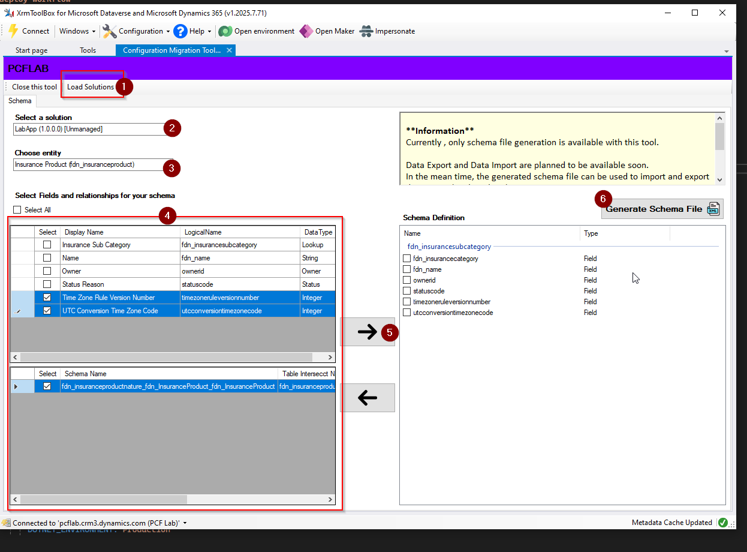This screenshot has width=747, height=552.
Task: Click the Table Intersect Name column header
Action: [306, 374]
